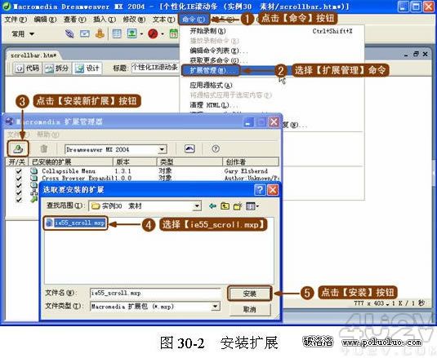Click the 开/关 column header
The image size is (437, 358).
(x=17, y=162)
